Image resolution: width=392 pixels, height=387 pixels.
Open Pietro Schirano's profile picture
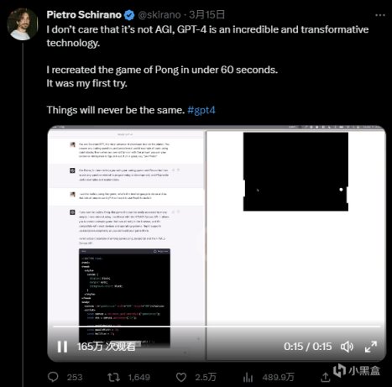23,24
